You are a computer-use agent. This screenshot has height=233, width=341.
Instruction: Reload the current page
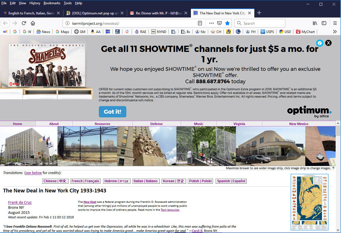point(24,23)
